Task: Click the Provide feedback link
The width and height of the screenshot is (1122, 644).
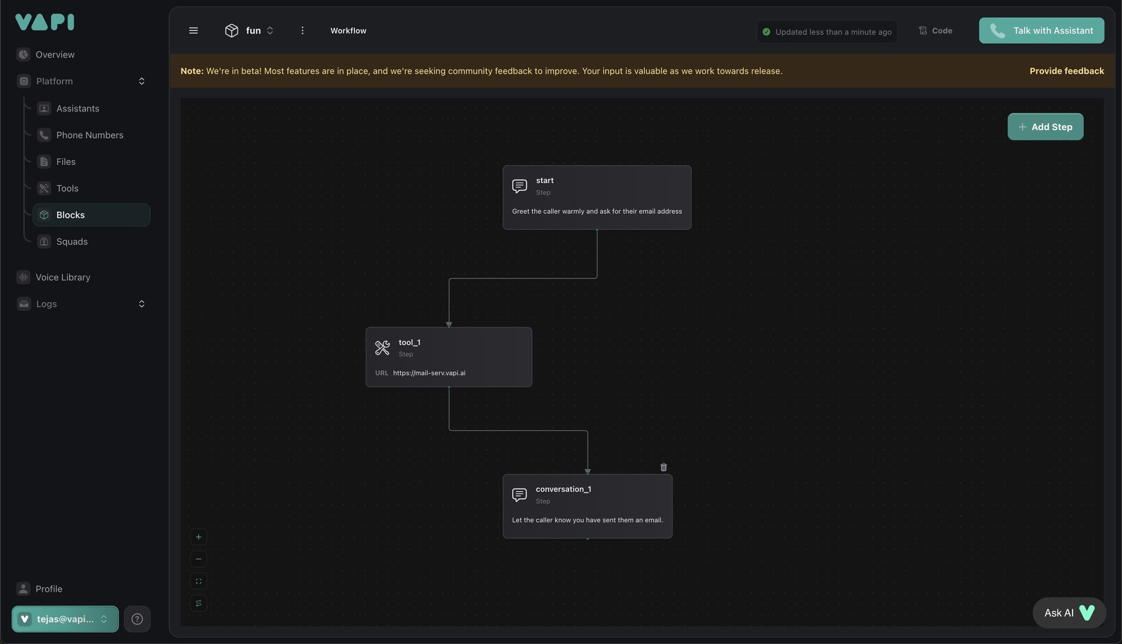Action: (x=1066, y=71)
